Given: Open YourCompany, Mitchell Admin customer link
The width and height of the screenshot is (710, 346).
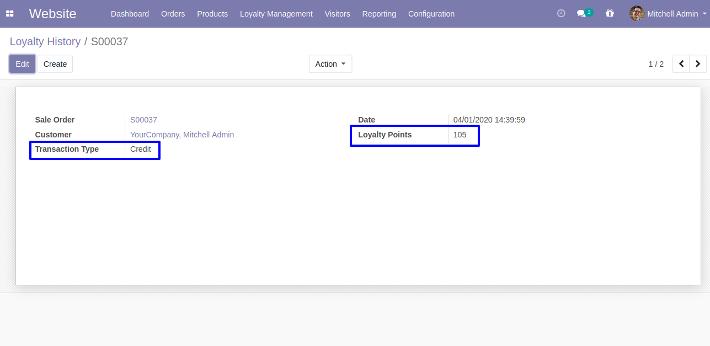Looking at the screenshot, I should (x=182, y=135).
